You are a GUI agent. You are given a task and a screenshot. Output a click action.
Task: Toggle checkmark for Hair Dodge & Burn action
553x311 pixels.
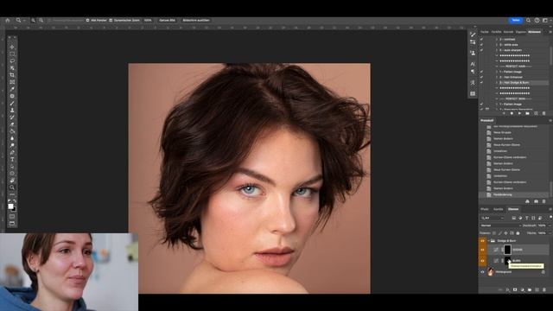coord(481,83)
